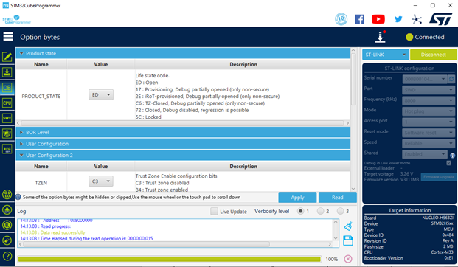Open the hamburger main menu
The width and height of the screenshot is (458, 267).
(8, 37)
